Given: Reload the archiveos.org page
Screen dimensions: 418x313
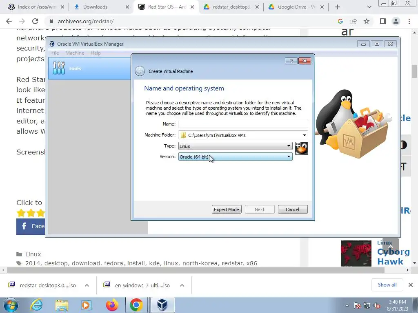Looking at the screenshot, I should coord(35,21).
